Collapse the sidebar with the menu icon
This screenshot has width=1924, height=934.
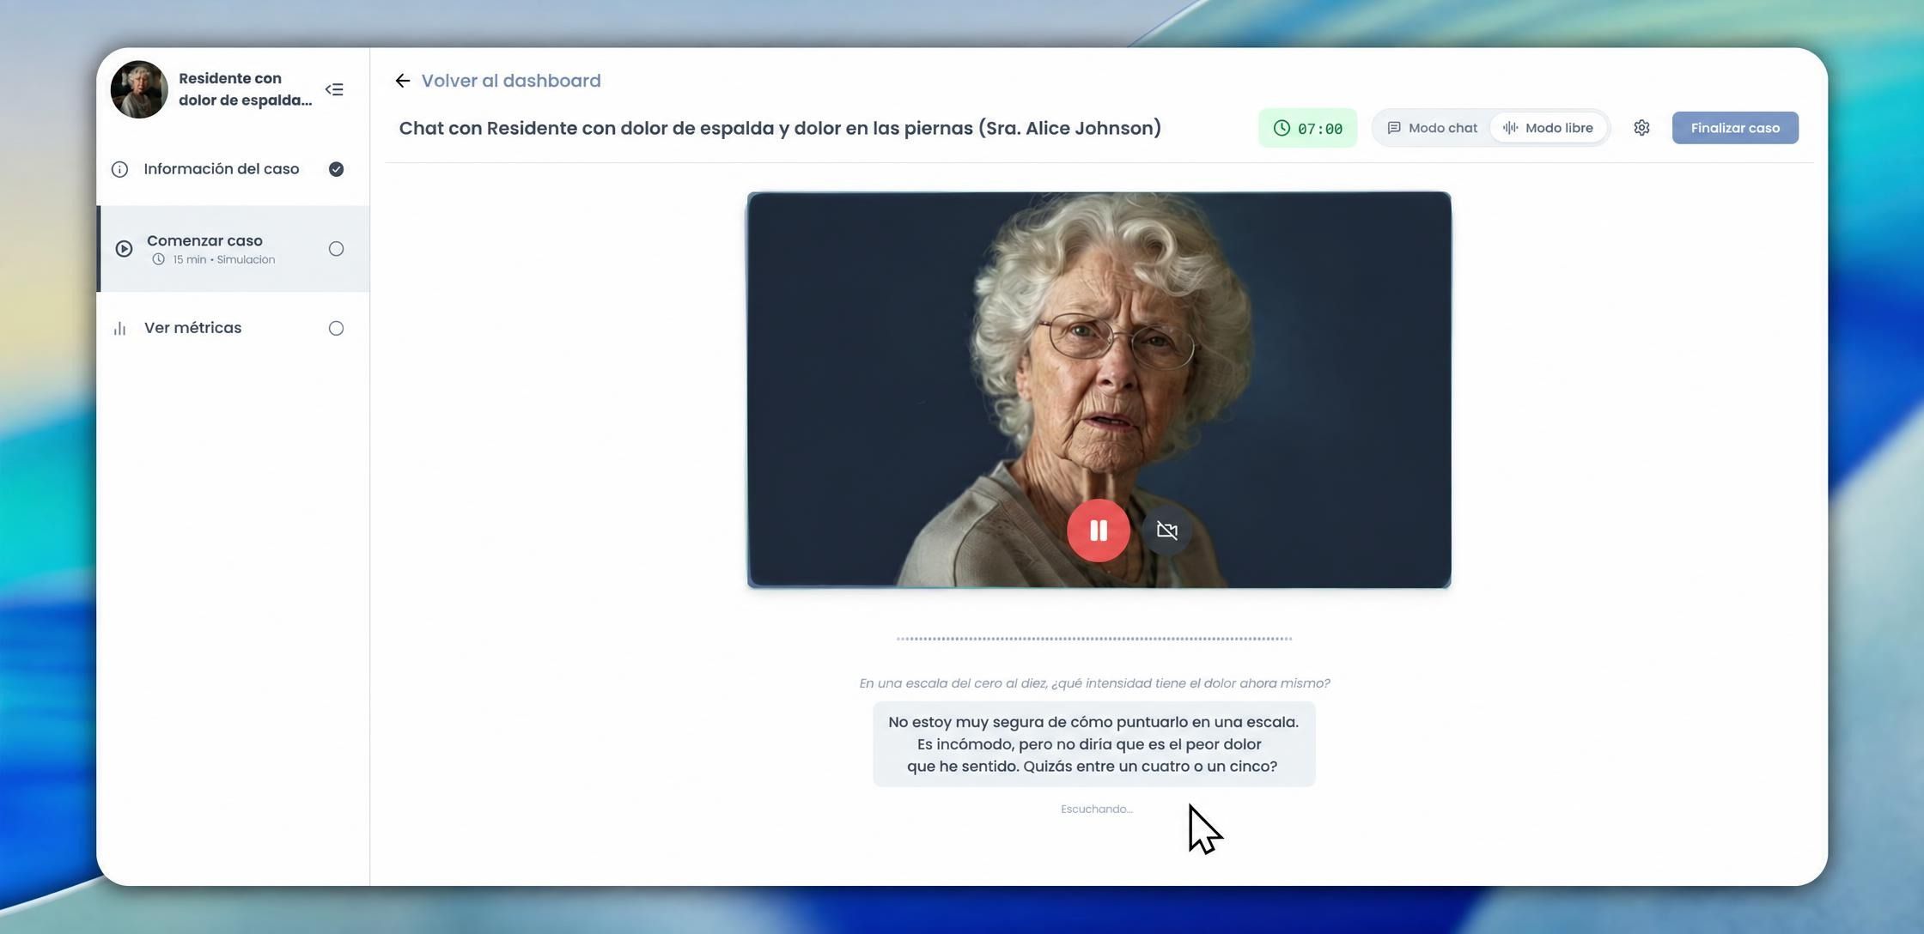point(334,89)
